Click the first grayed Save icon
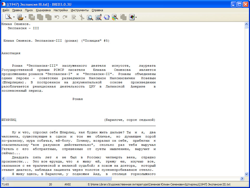This screenshot has width=250, height=188. point(32,17)
